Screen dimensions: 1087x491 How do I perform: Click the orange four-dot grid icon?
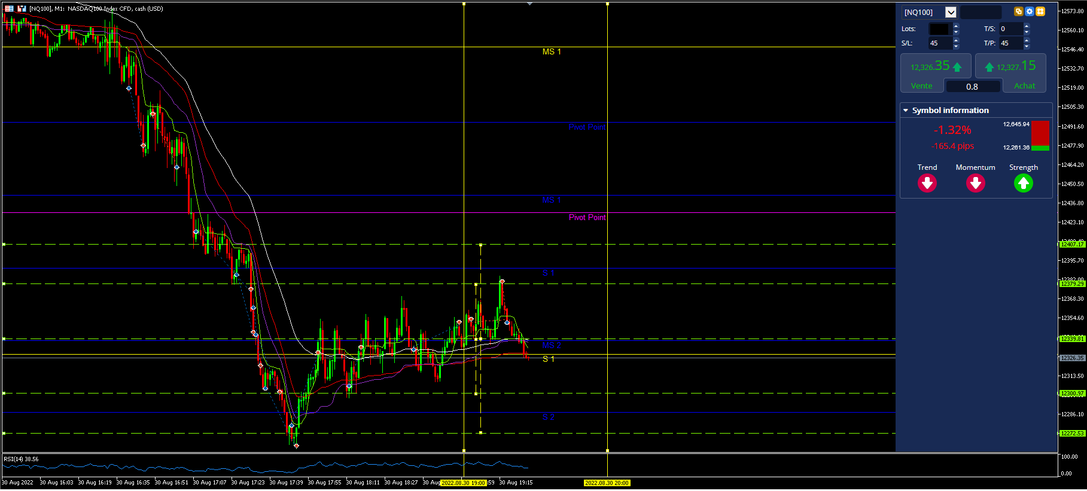click(1040, 11)
